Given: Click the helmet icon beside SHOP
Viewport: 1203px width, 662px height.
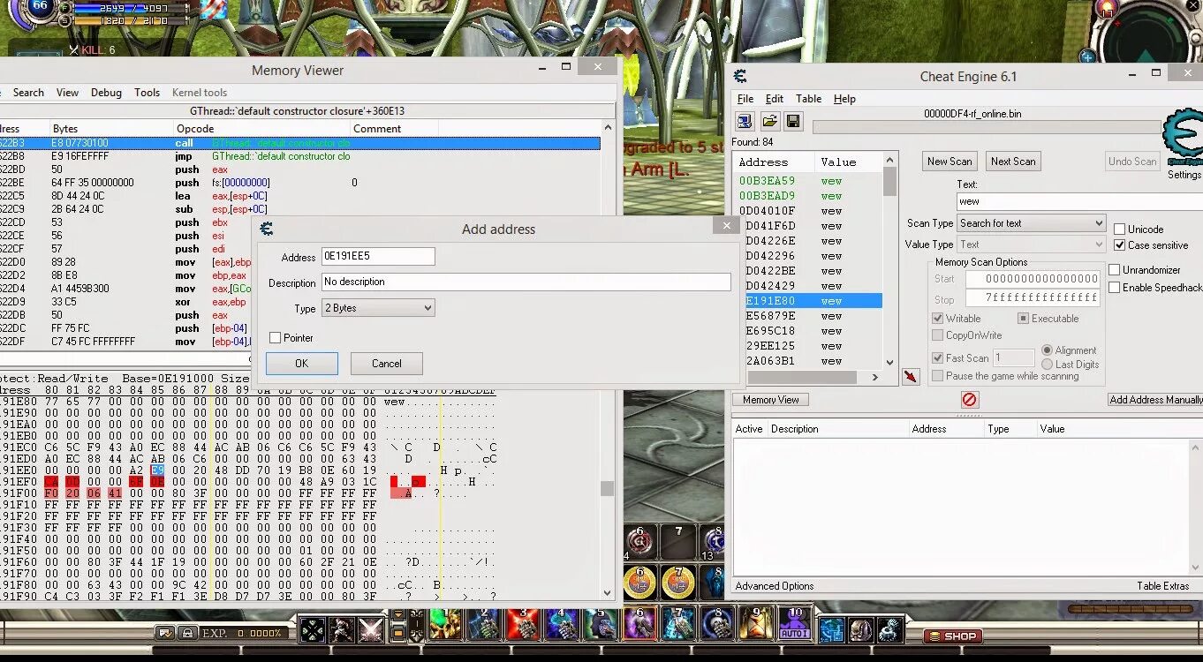Looking at the screenshot, I should (x=860, y=629).
